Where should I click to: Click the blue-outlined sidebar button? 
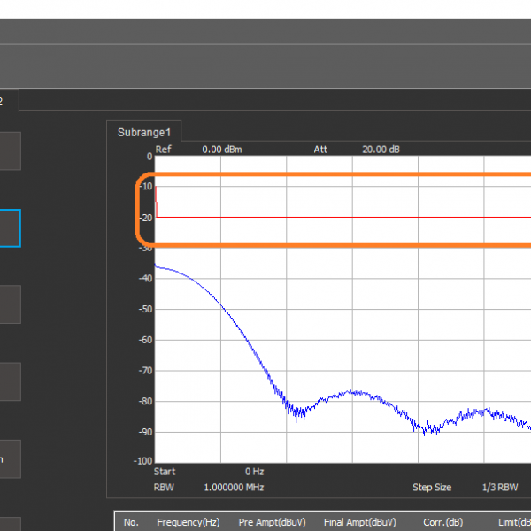(9, 227)
